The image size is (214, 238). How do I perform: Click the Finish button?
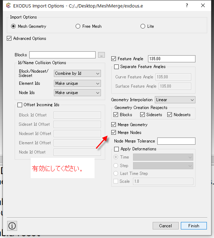[x=194, y=226]
